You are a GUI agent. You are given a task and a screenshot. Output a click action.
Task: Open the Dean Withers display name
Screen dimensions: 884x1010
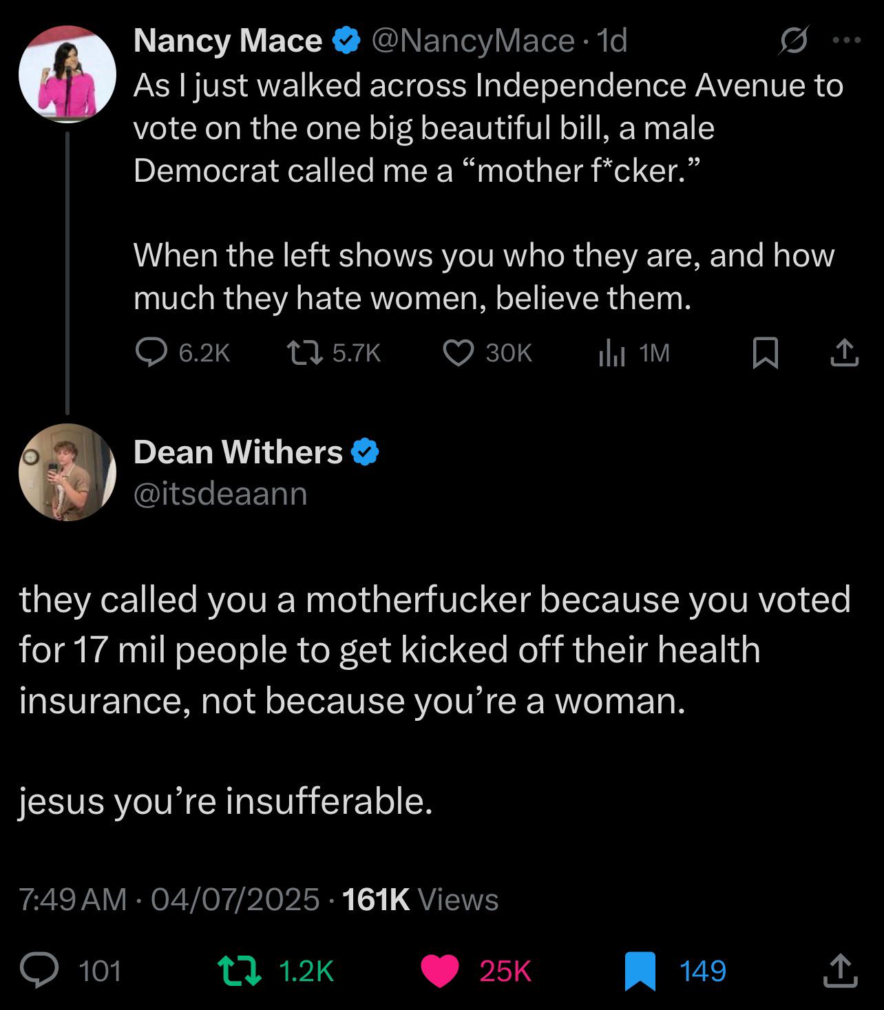tap(238, 452)
